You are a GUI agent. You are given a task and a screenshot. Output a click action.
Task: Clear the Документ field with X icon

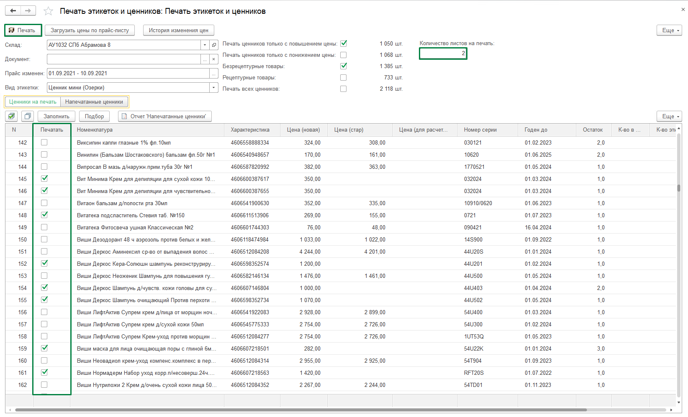tap(214, 59)
